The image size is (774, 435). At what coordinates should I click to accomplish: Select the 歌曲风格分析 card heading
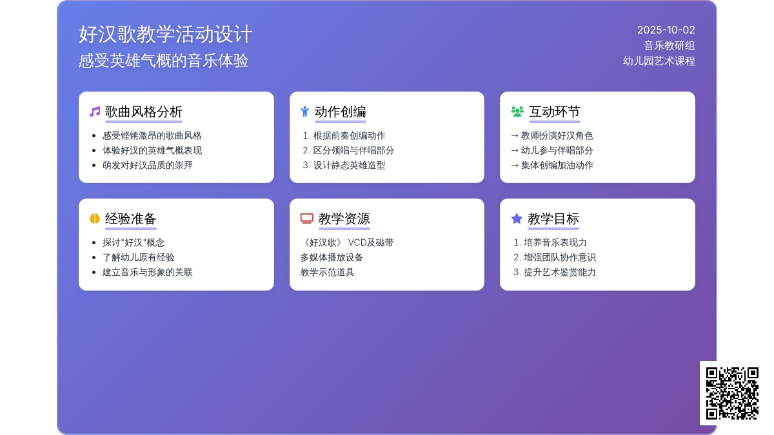[144, 112]
